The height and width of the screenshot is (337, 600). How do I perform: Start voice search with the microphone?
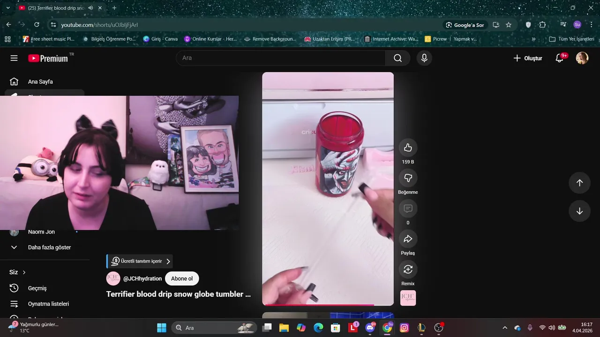[x=424, y=58]
